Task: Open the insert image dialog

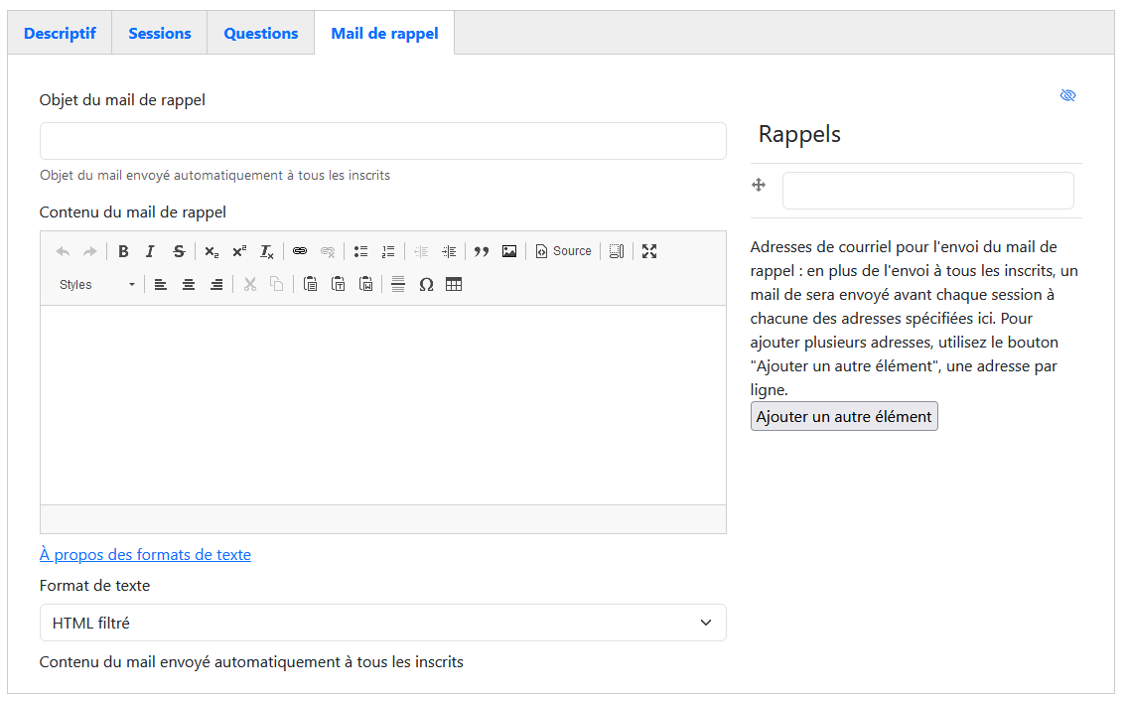Action: 509,251
